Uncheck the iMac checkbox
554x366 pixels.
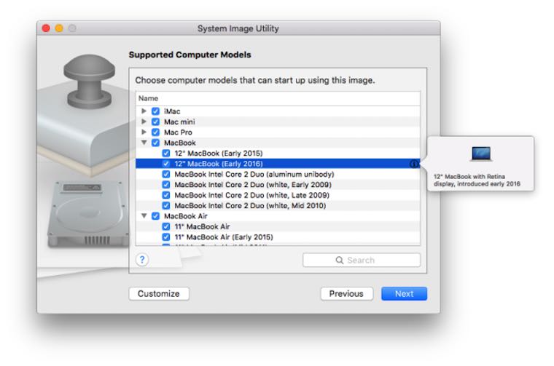pos(155,111)
